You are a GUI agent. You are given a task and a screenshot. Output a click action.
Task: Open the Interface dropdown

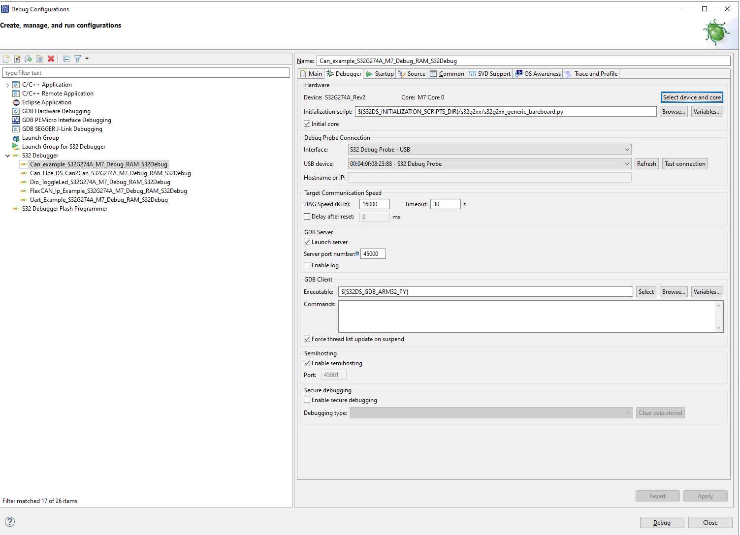click(x=627, y=149)
